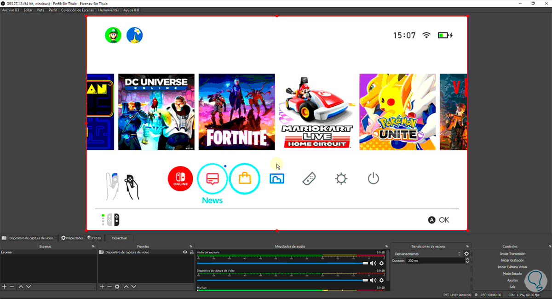Open Audio del escritorio settings gear
This screenshot has height=299, width=552.
tap(381, 264)
